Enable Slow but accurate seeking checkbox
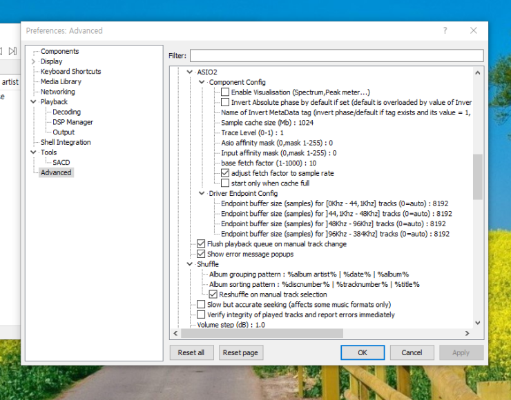 201,304
